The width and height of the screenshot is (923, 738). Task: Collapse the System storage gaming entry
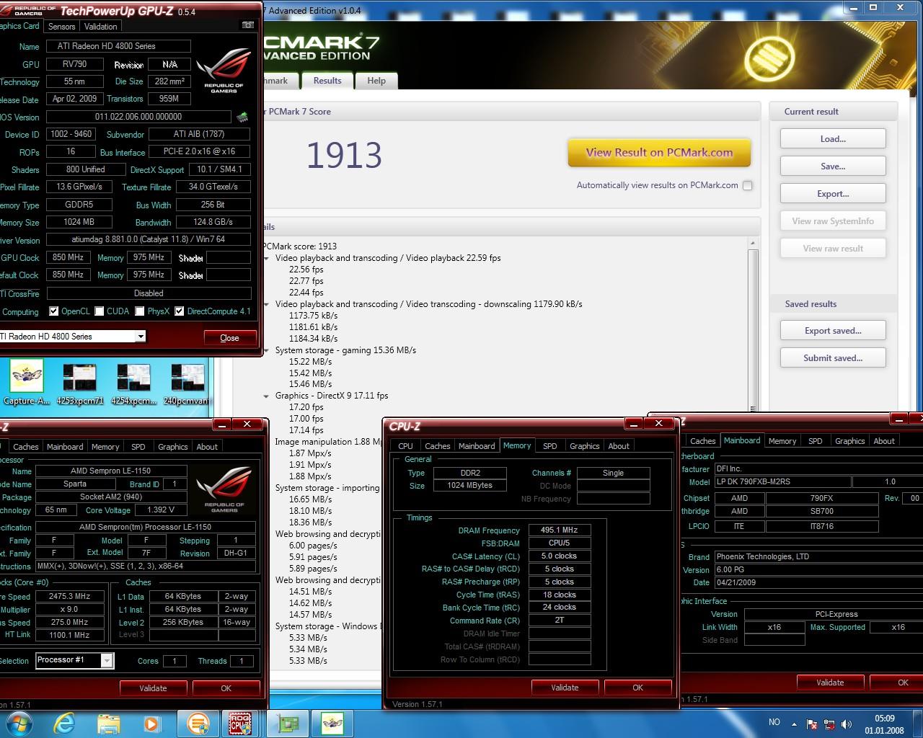(x=266, y=350)
